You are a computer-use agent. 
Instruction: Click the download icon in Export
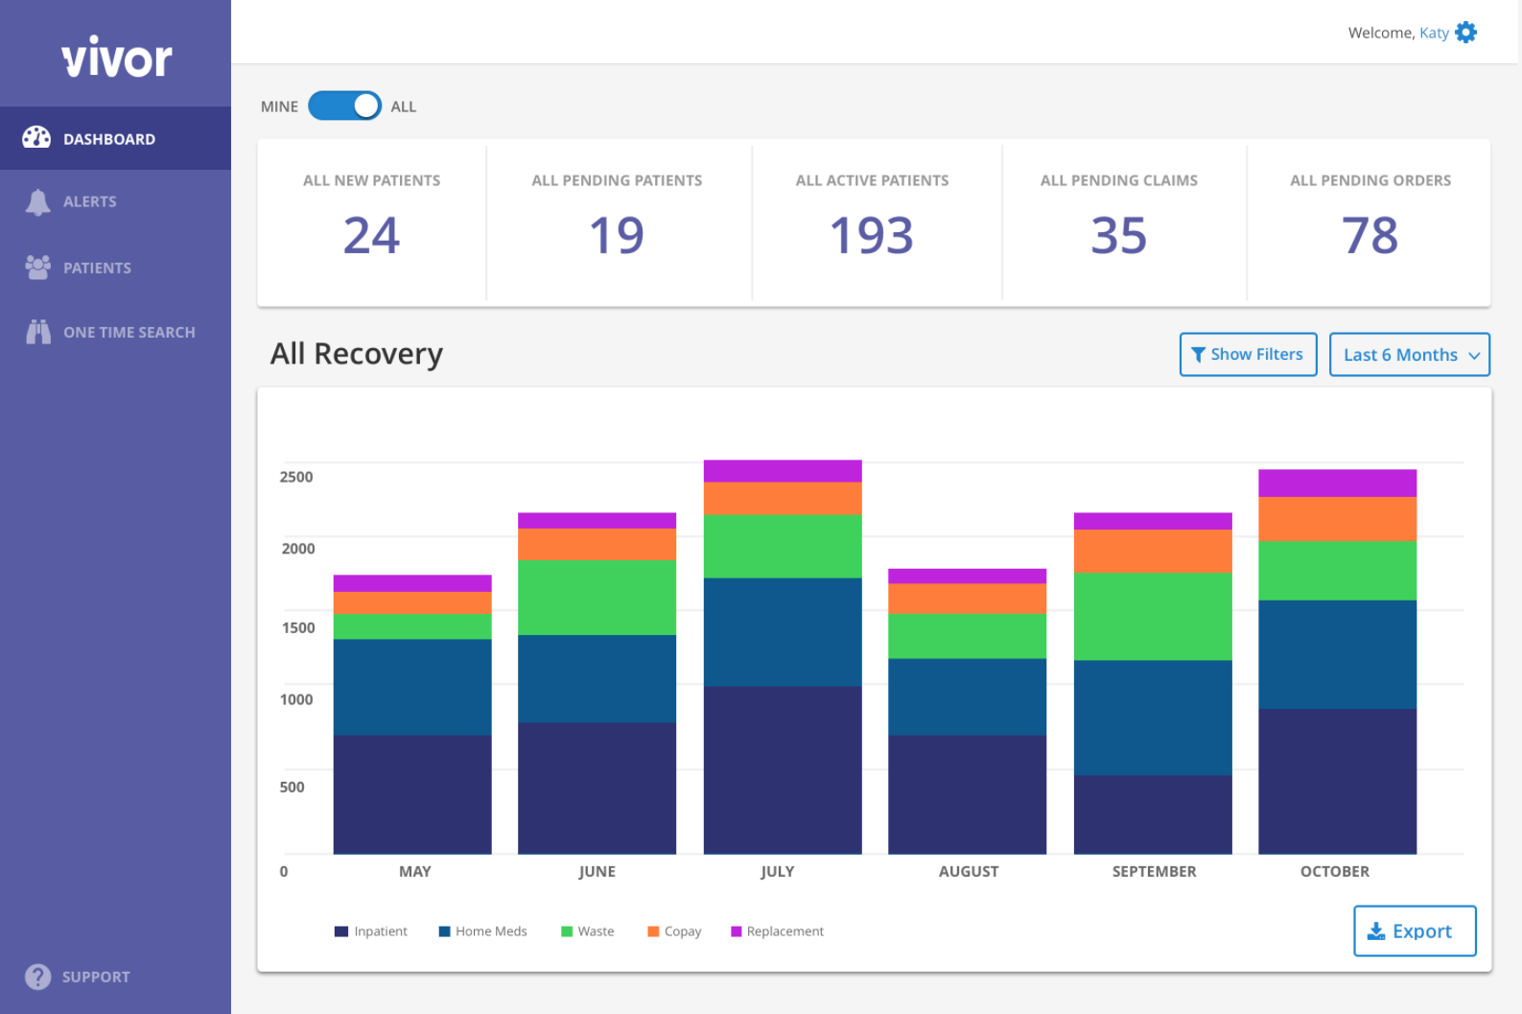1376,931
